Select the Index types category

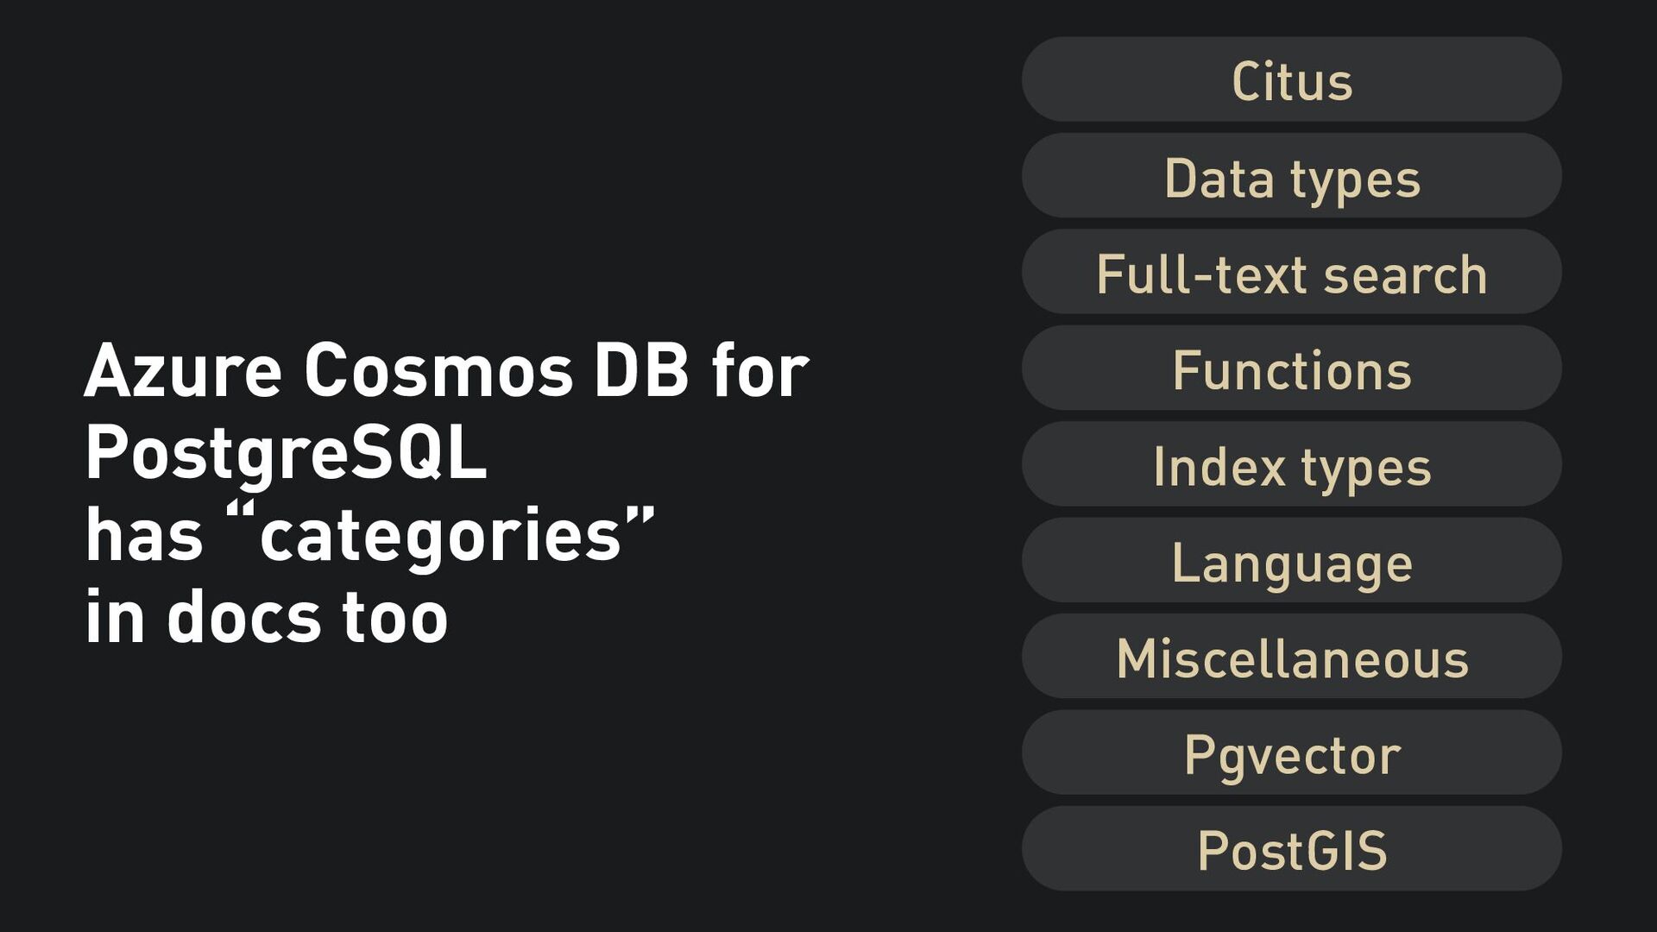[1291, 463]
